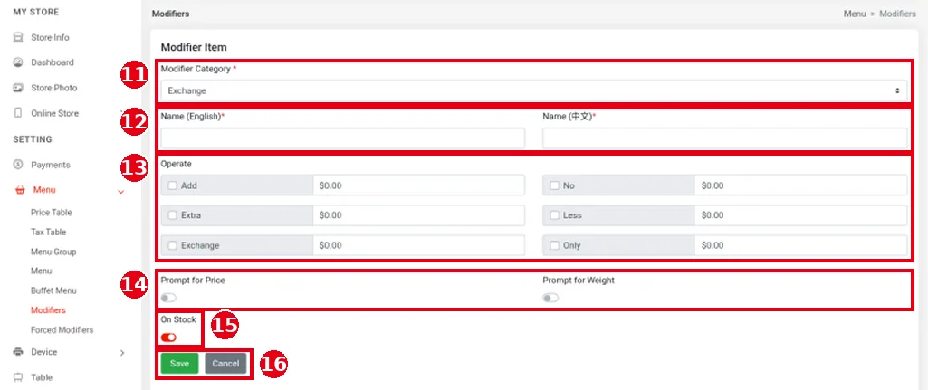Click the Dashboard gauge icon

pyautogui.click(x=18, y=62)
